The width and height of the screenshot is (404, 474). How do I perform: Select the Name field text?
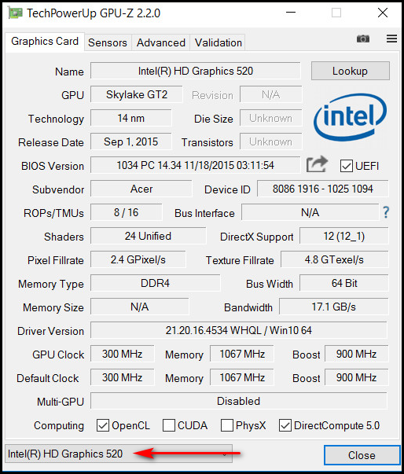[196, 71]
